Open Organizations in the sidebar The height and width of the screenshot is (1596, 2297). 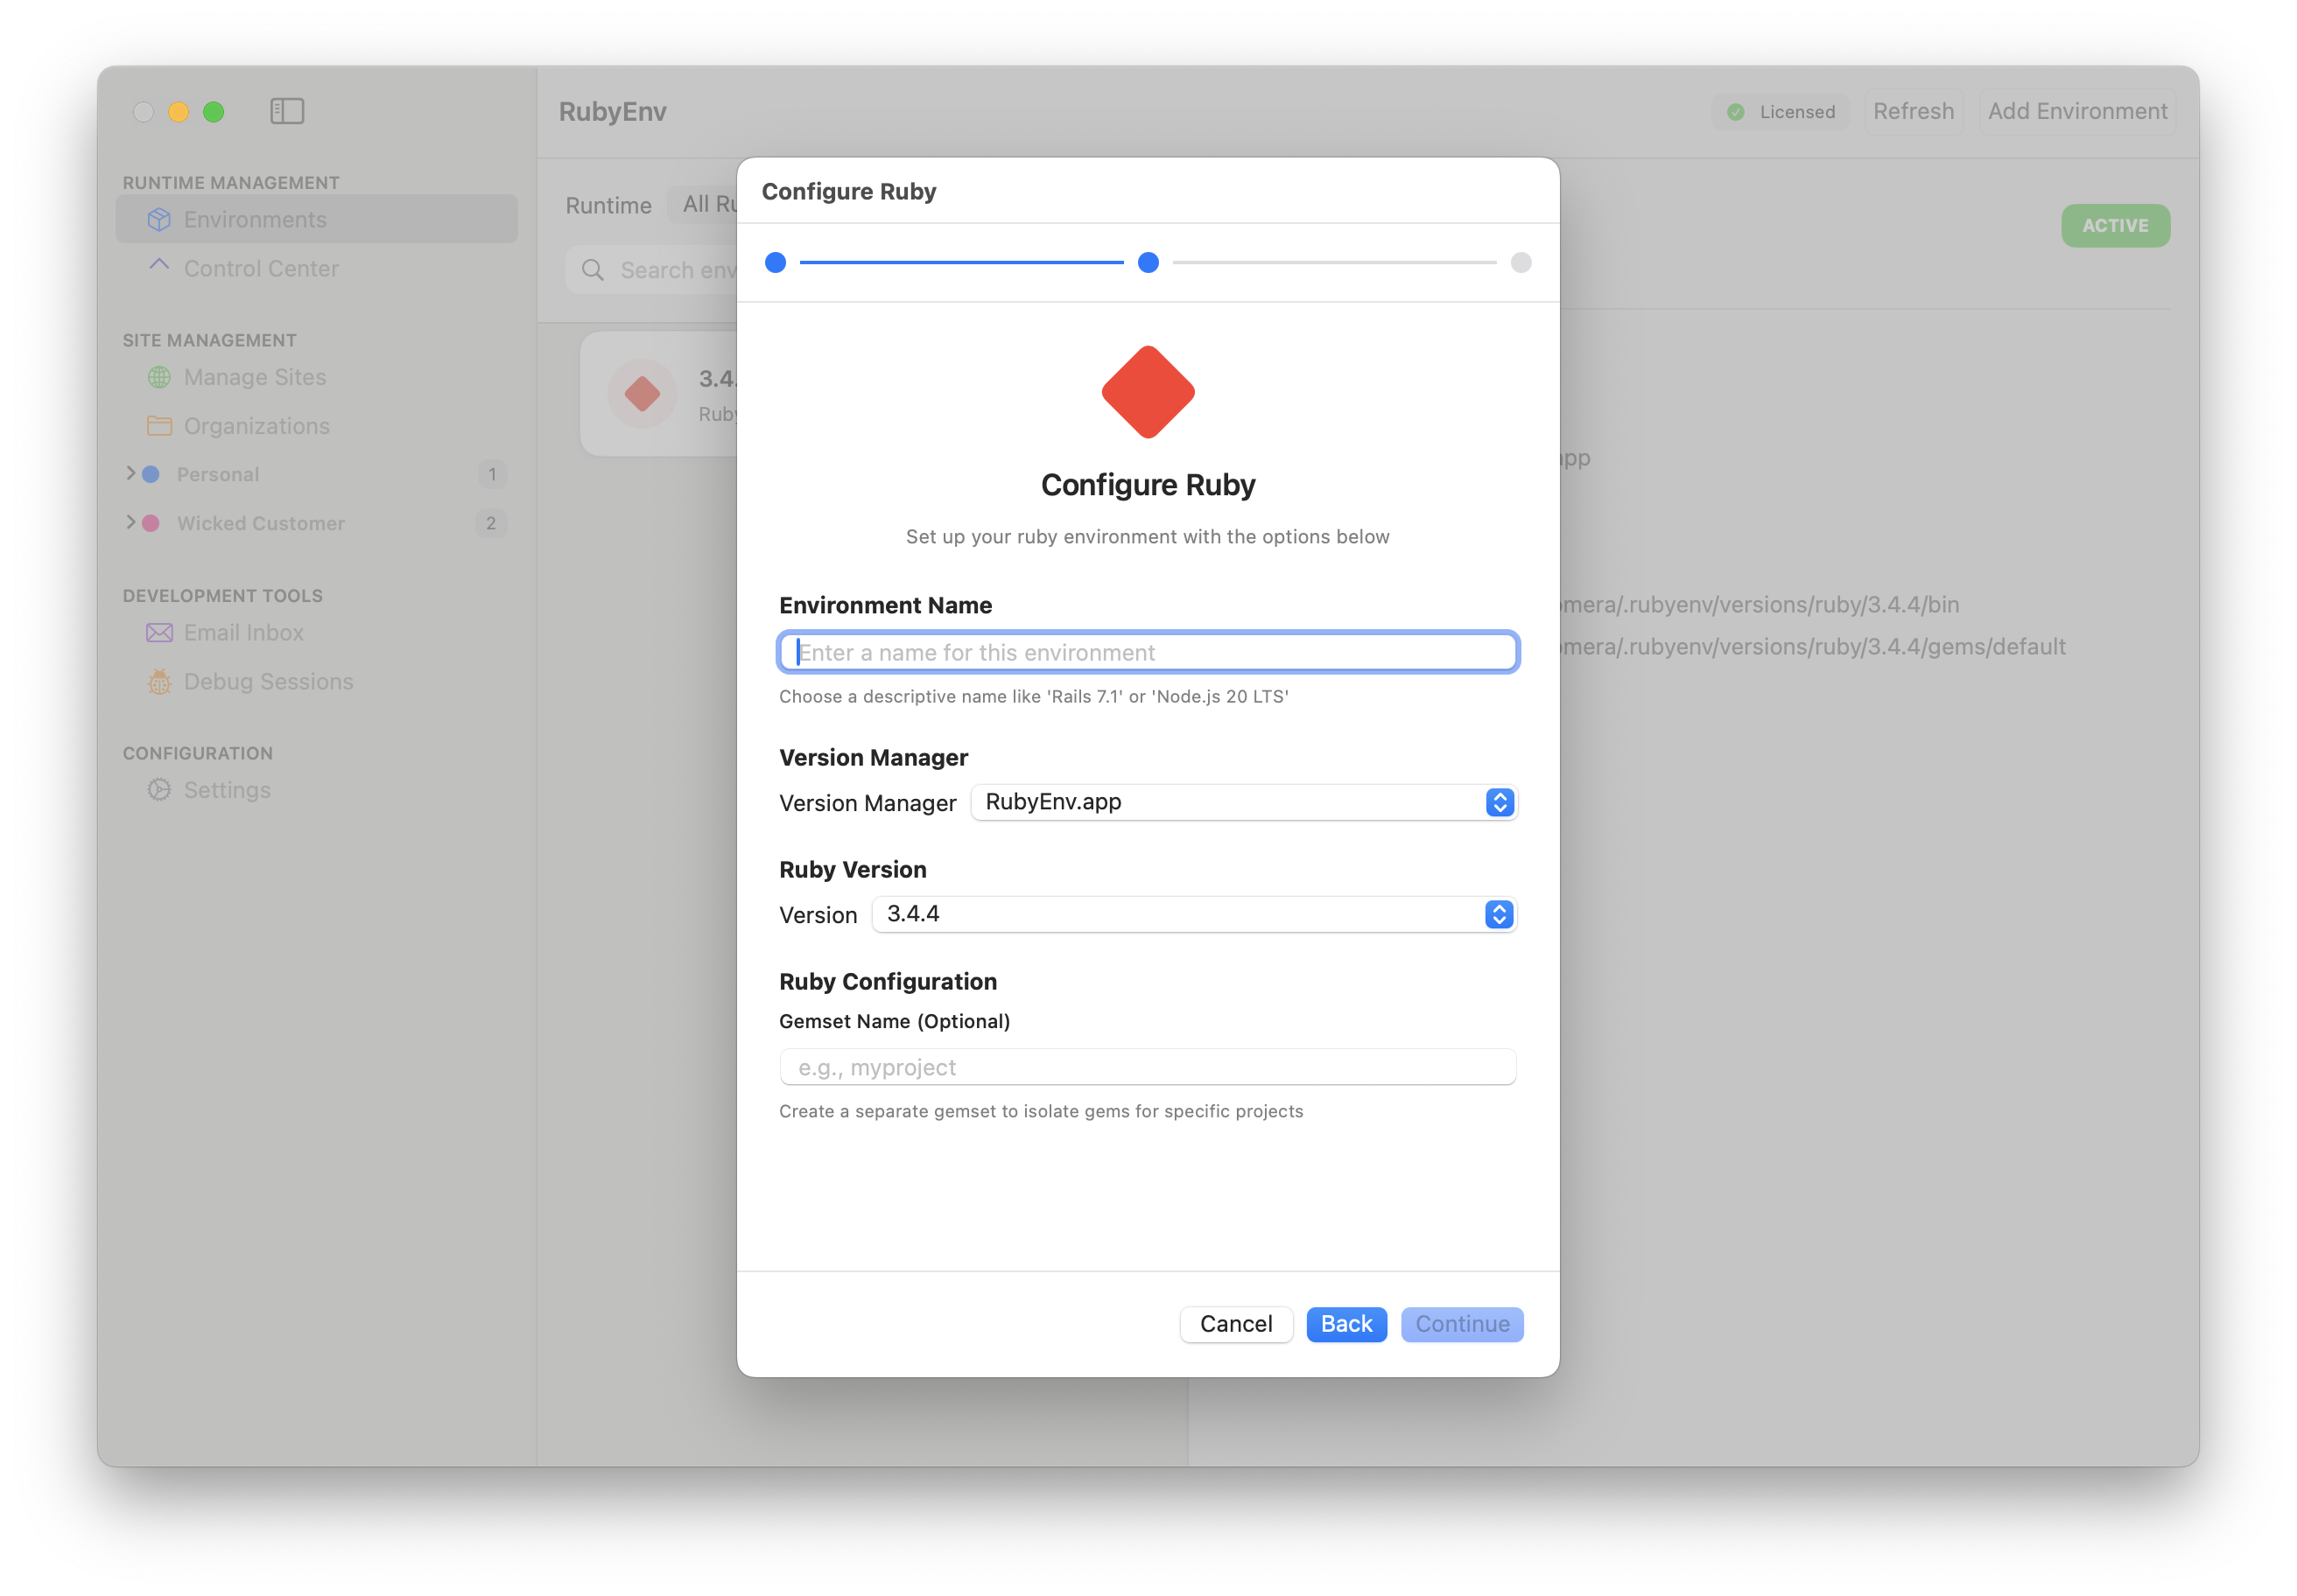[317, 426]
